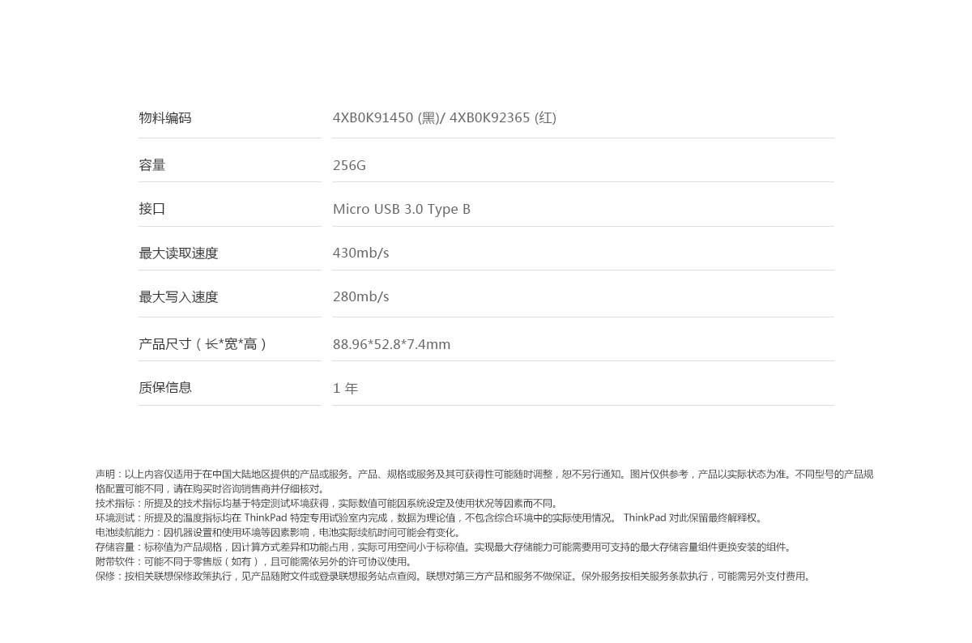The height and width of the screenshot is (643, 972).
Task: Click the '容量' label
Action: point(152,165)
